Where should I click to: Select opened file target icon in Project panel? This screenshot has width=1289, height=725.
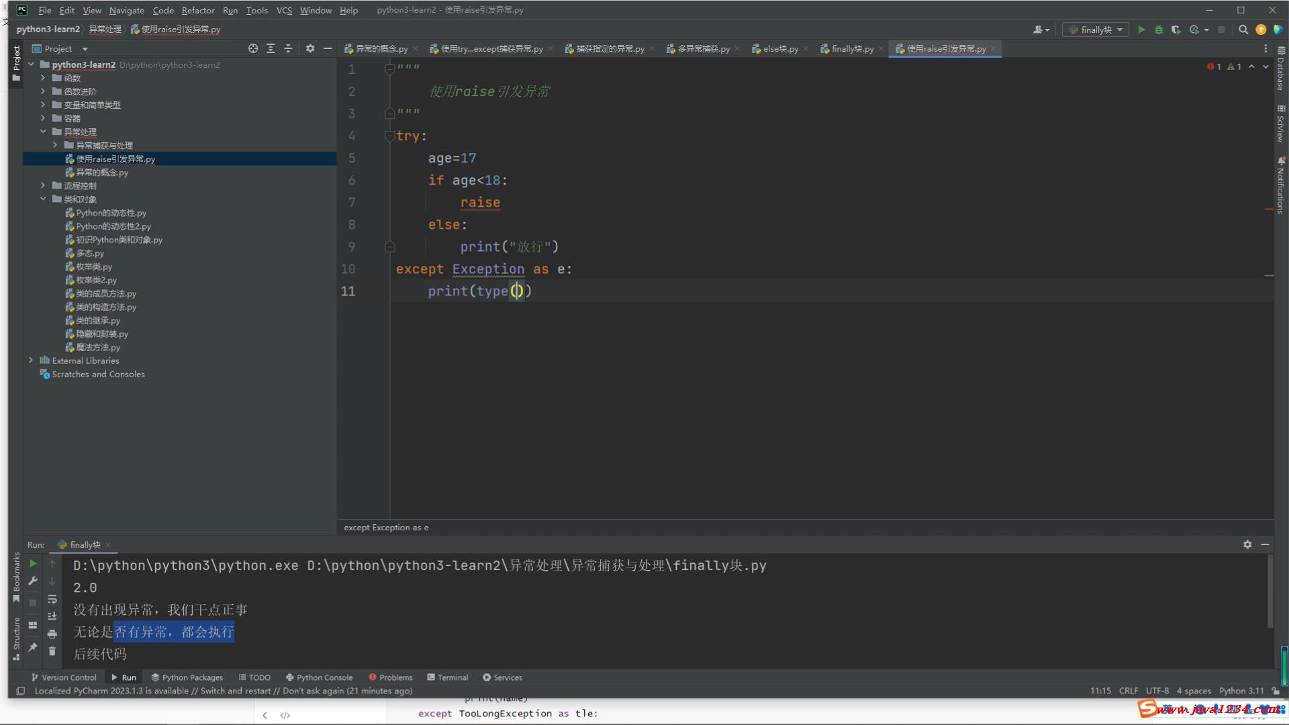(x=253, y=48)
